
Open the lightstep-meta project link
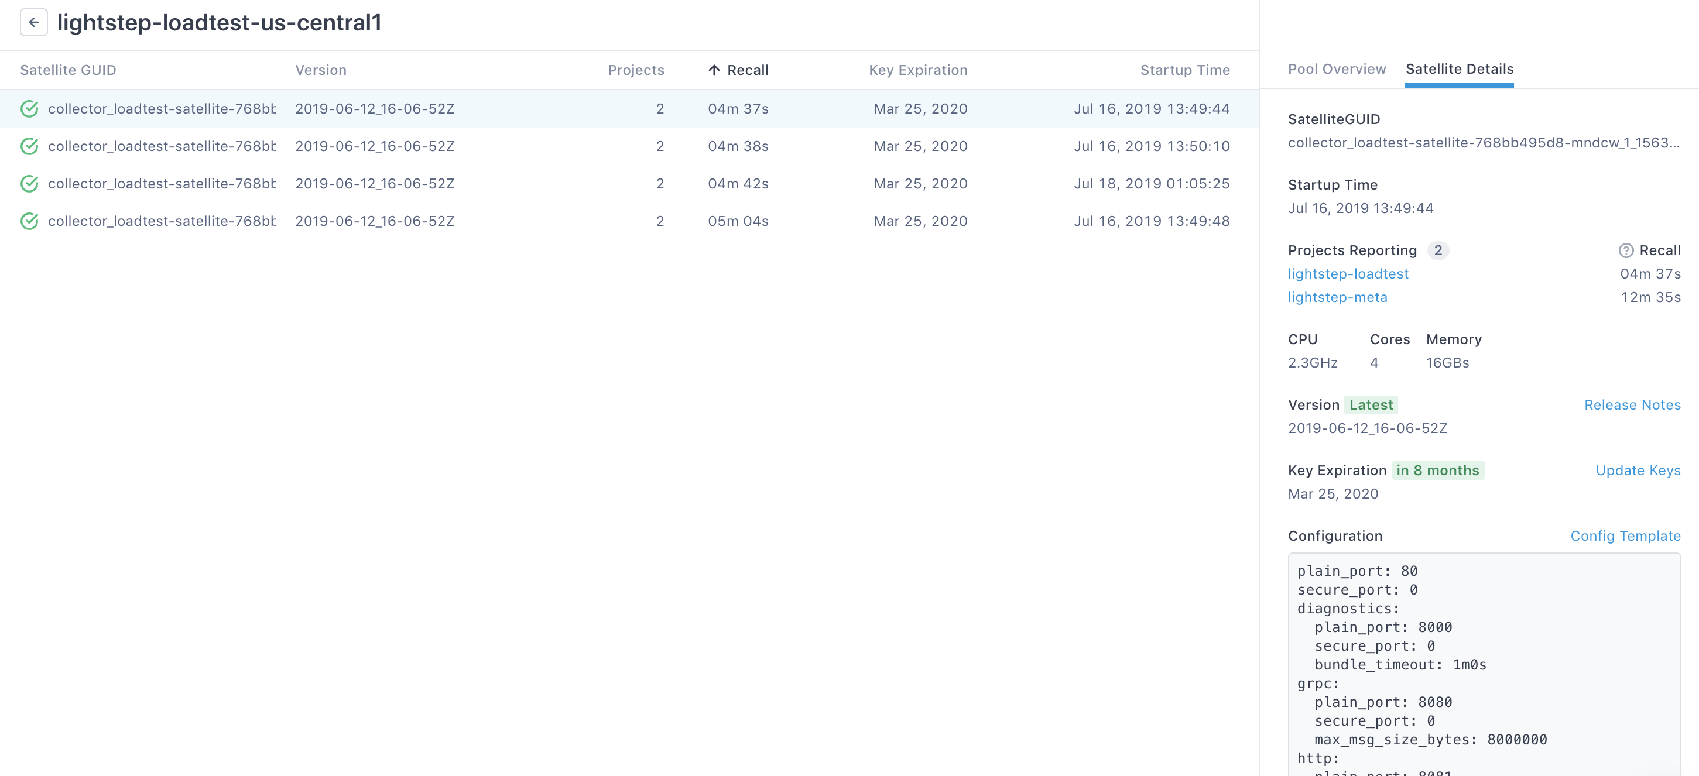pyautogui.click(x=1338, y=297)
